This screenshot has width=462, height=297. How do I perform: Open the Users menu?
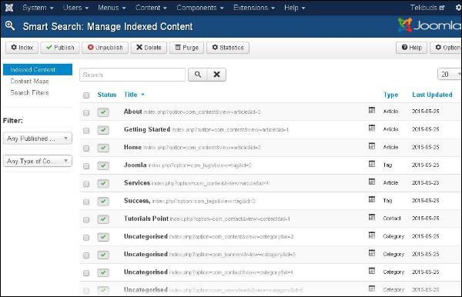[x=75, y=8]
